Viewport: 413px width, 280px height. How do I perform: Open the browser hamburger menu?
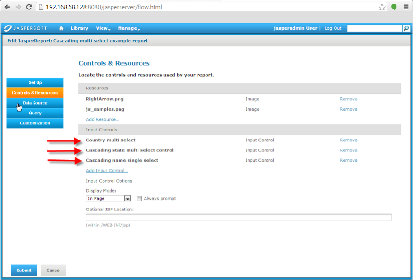406,7
